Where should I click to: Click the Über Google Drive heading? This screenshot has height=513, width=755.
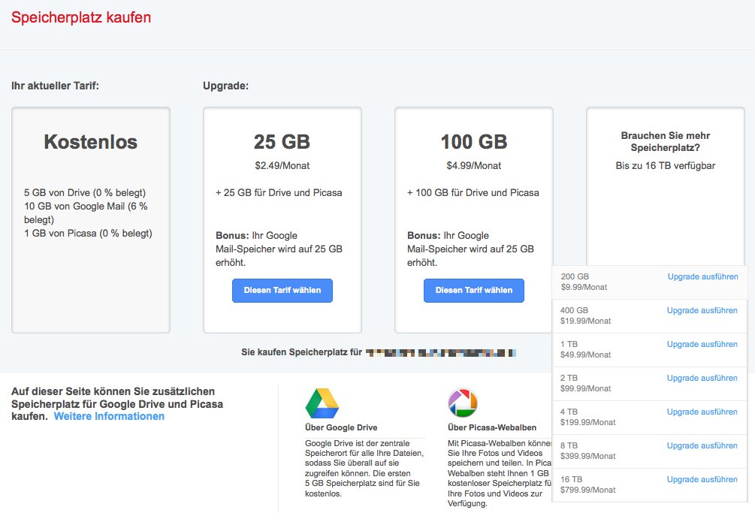[341, 427]
